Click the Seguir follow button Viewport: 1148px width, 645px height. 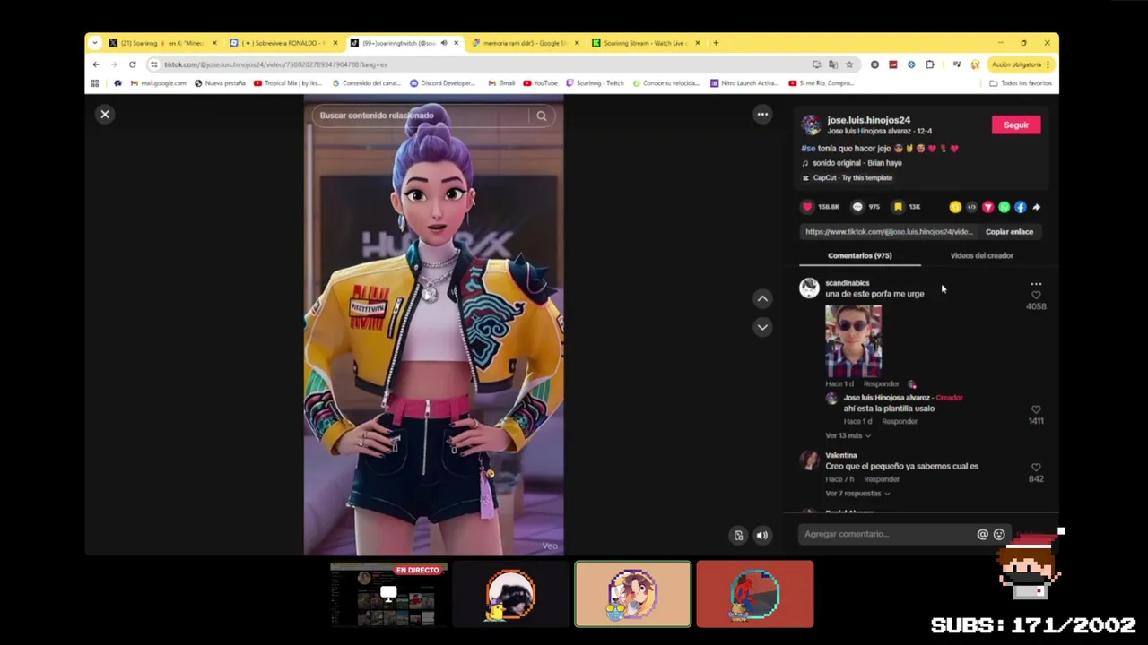coord(1016,125)
